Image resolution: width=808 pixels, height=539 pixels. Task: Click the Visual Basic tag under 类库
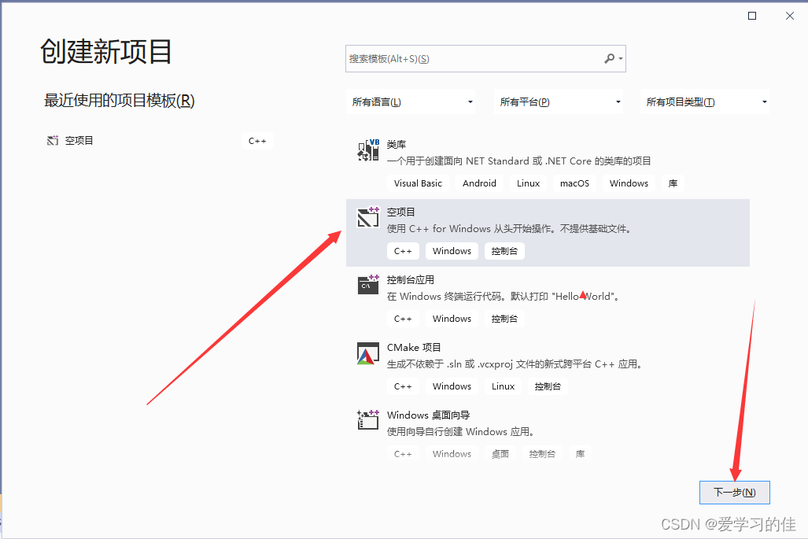[x=418, y=183]
